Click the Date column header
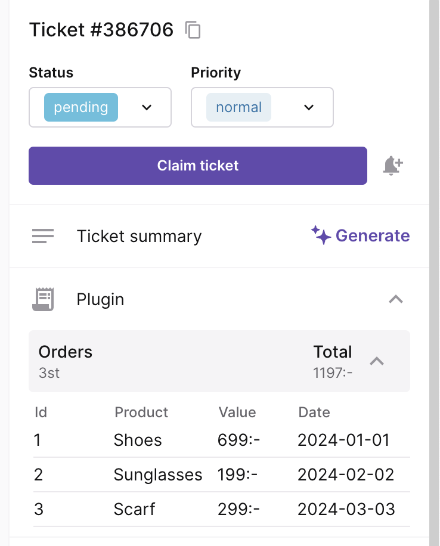 pos(314,412)
